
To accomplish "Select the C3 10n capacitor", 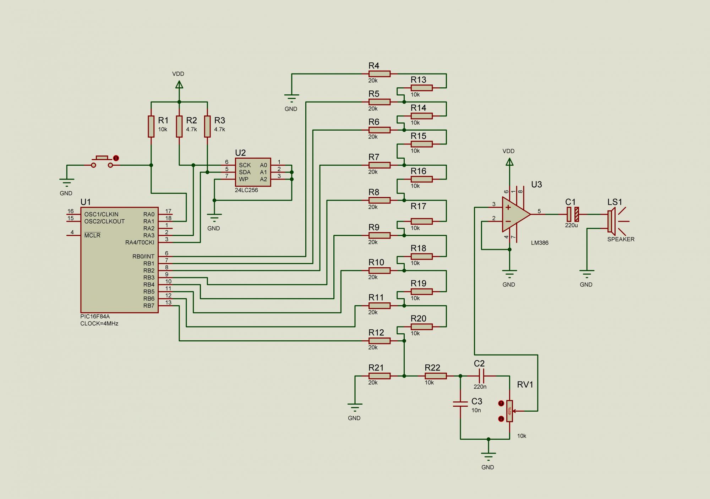I will tap(460, 404).
